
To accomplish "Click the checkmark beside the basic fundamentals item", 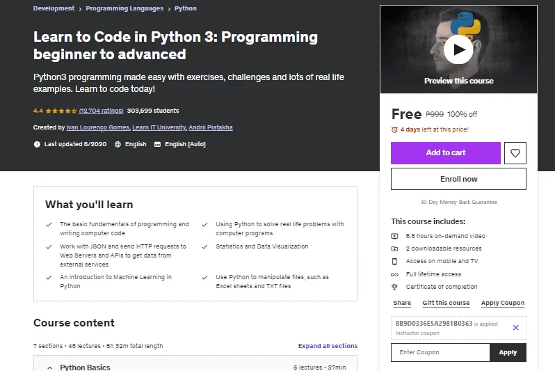I will [x=49, y=225].
